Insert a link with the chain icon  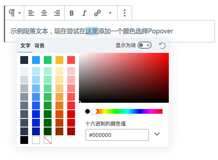(97, 13)
